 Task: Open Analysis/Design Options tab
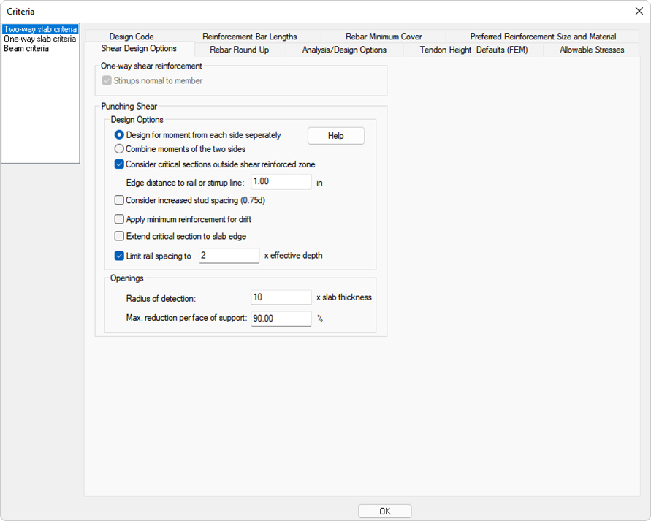coord(344,50)
